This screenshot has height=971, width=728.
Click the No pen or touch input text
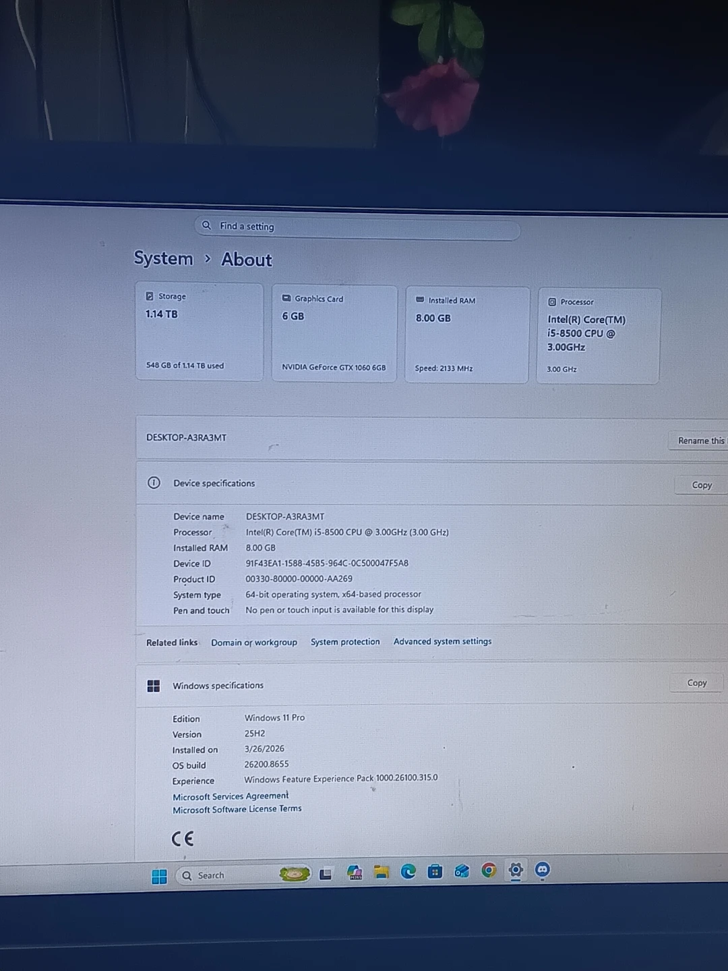[x=340, y=610]
